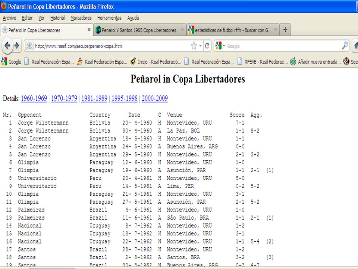This screenshot has width=358, height=269.
Task: Click the La Paz, BOL venue
Action: [x=183, y=131]
